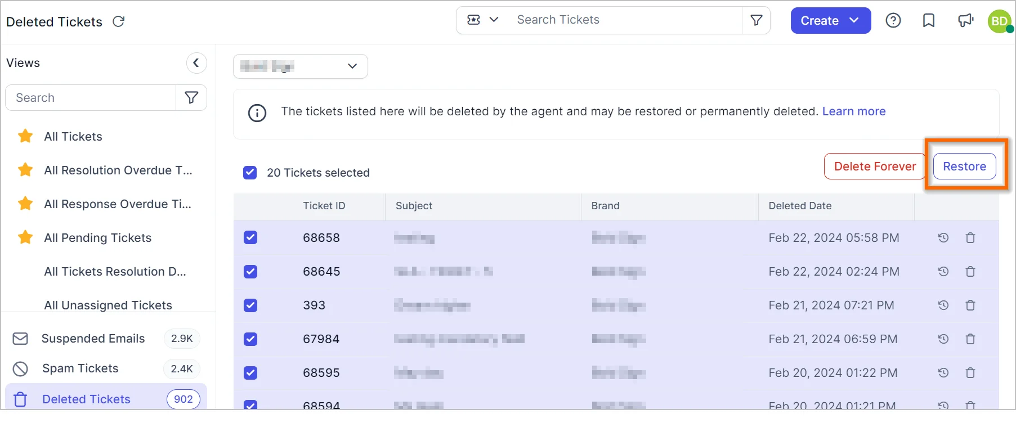
Task: Uncheck the 20 Tickets selected checkbox
Action: click(250, 173)
